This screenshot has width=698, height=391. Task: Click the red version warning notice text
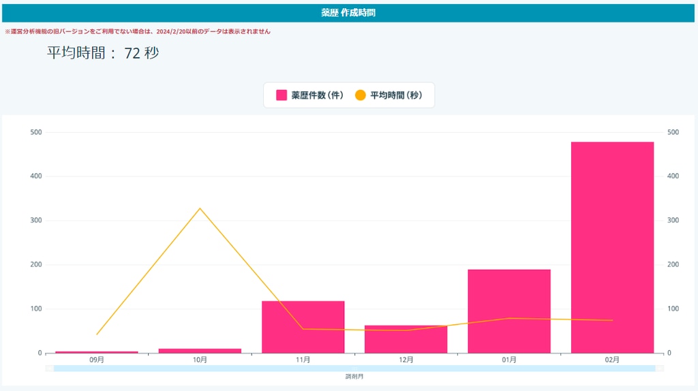tap(138, 31)
